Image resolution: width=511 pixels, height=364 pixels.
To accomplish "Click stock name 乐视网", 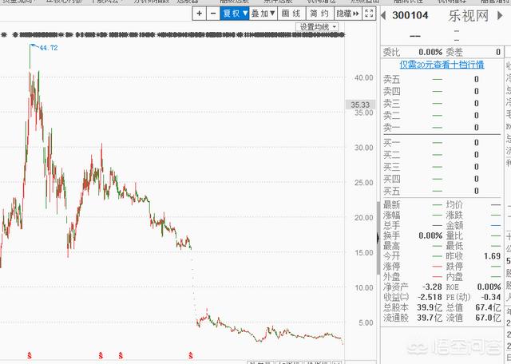I will (469, 16).
